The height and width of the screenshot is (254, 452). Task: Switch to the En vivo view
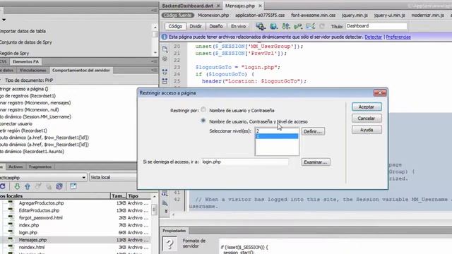click(238, 26)
